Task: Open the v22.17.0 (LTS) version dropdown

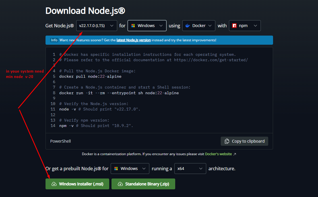Action: [96, 26]
